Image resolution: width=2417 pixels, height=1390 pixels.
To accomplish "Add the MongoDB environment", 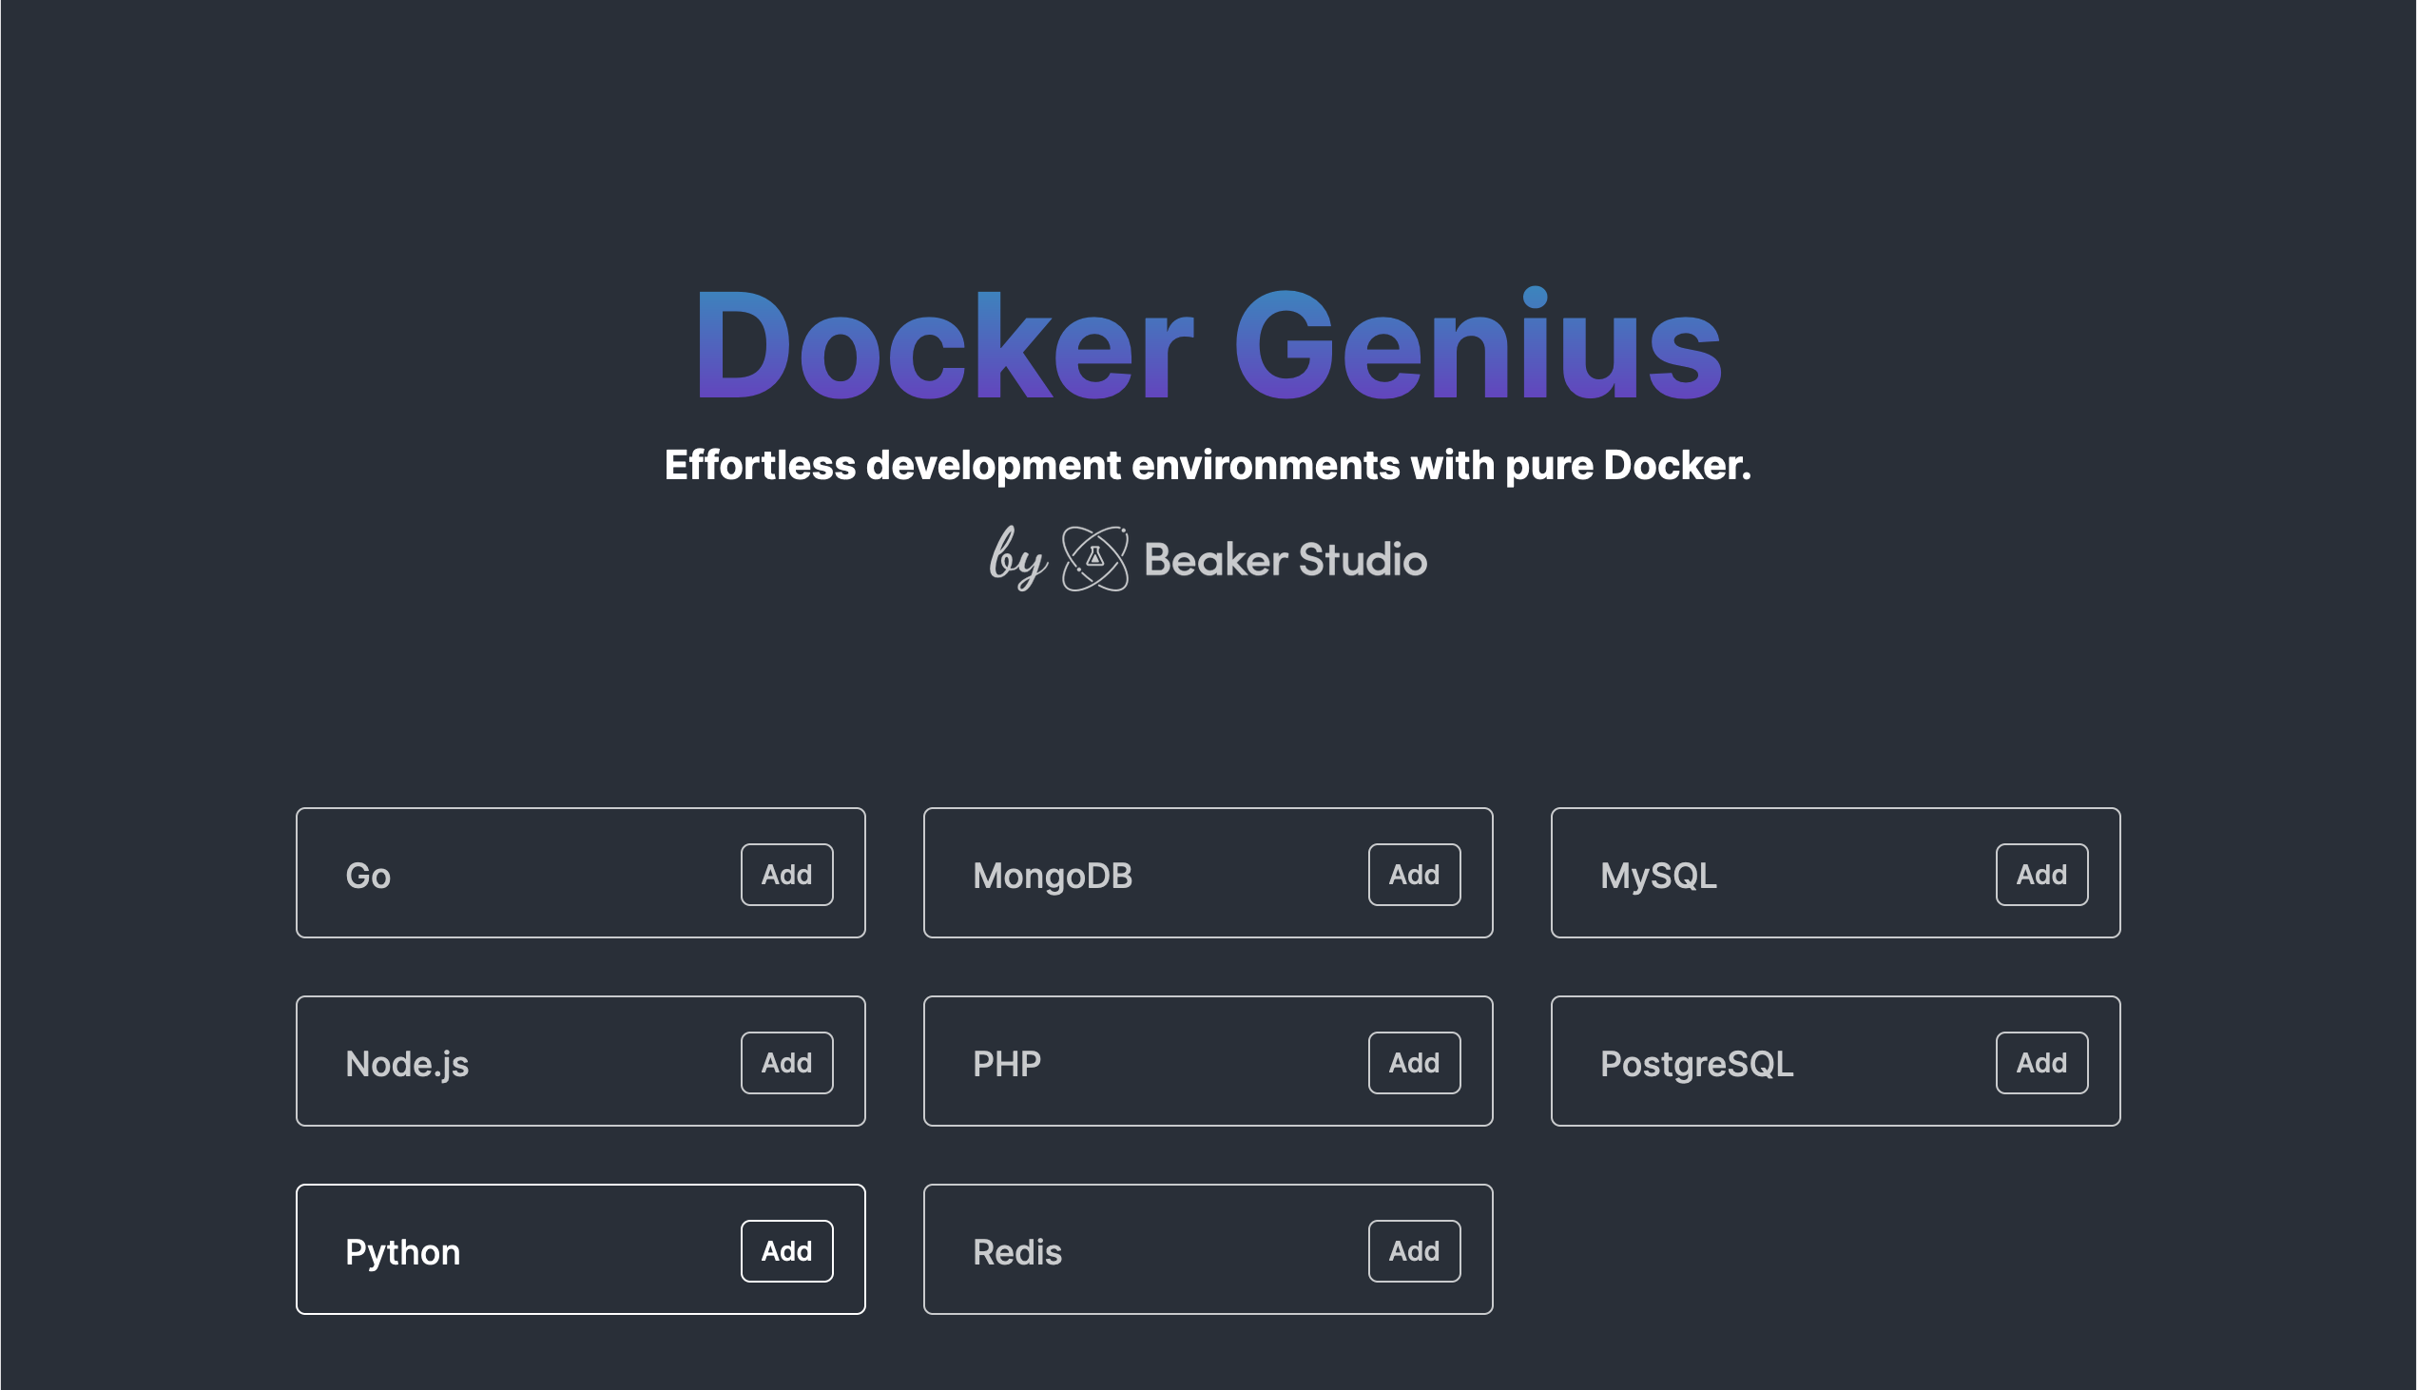I will [1413, 874].
